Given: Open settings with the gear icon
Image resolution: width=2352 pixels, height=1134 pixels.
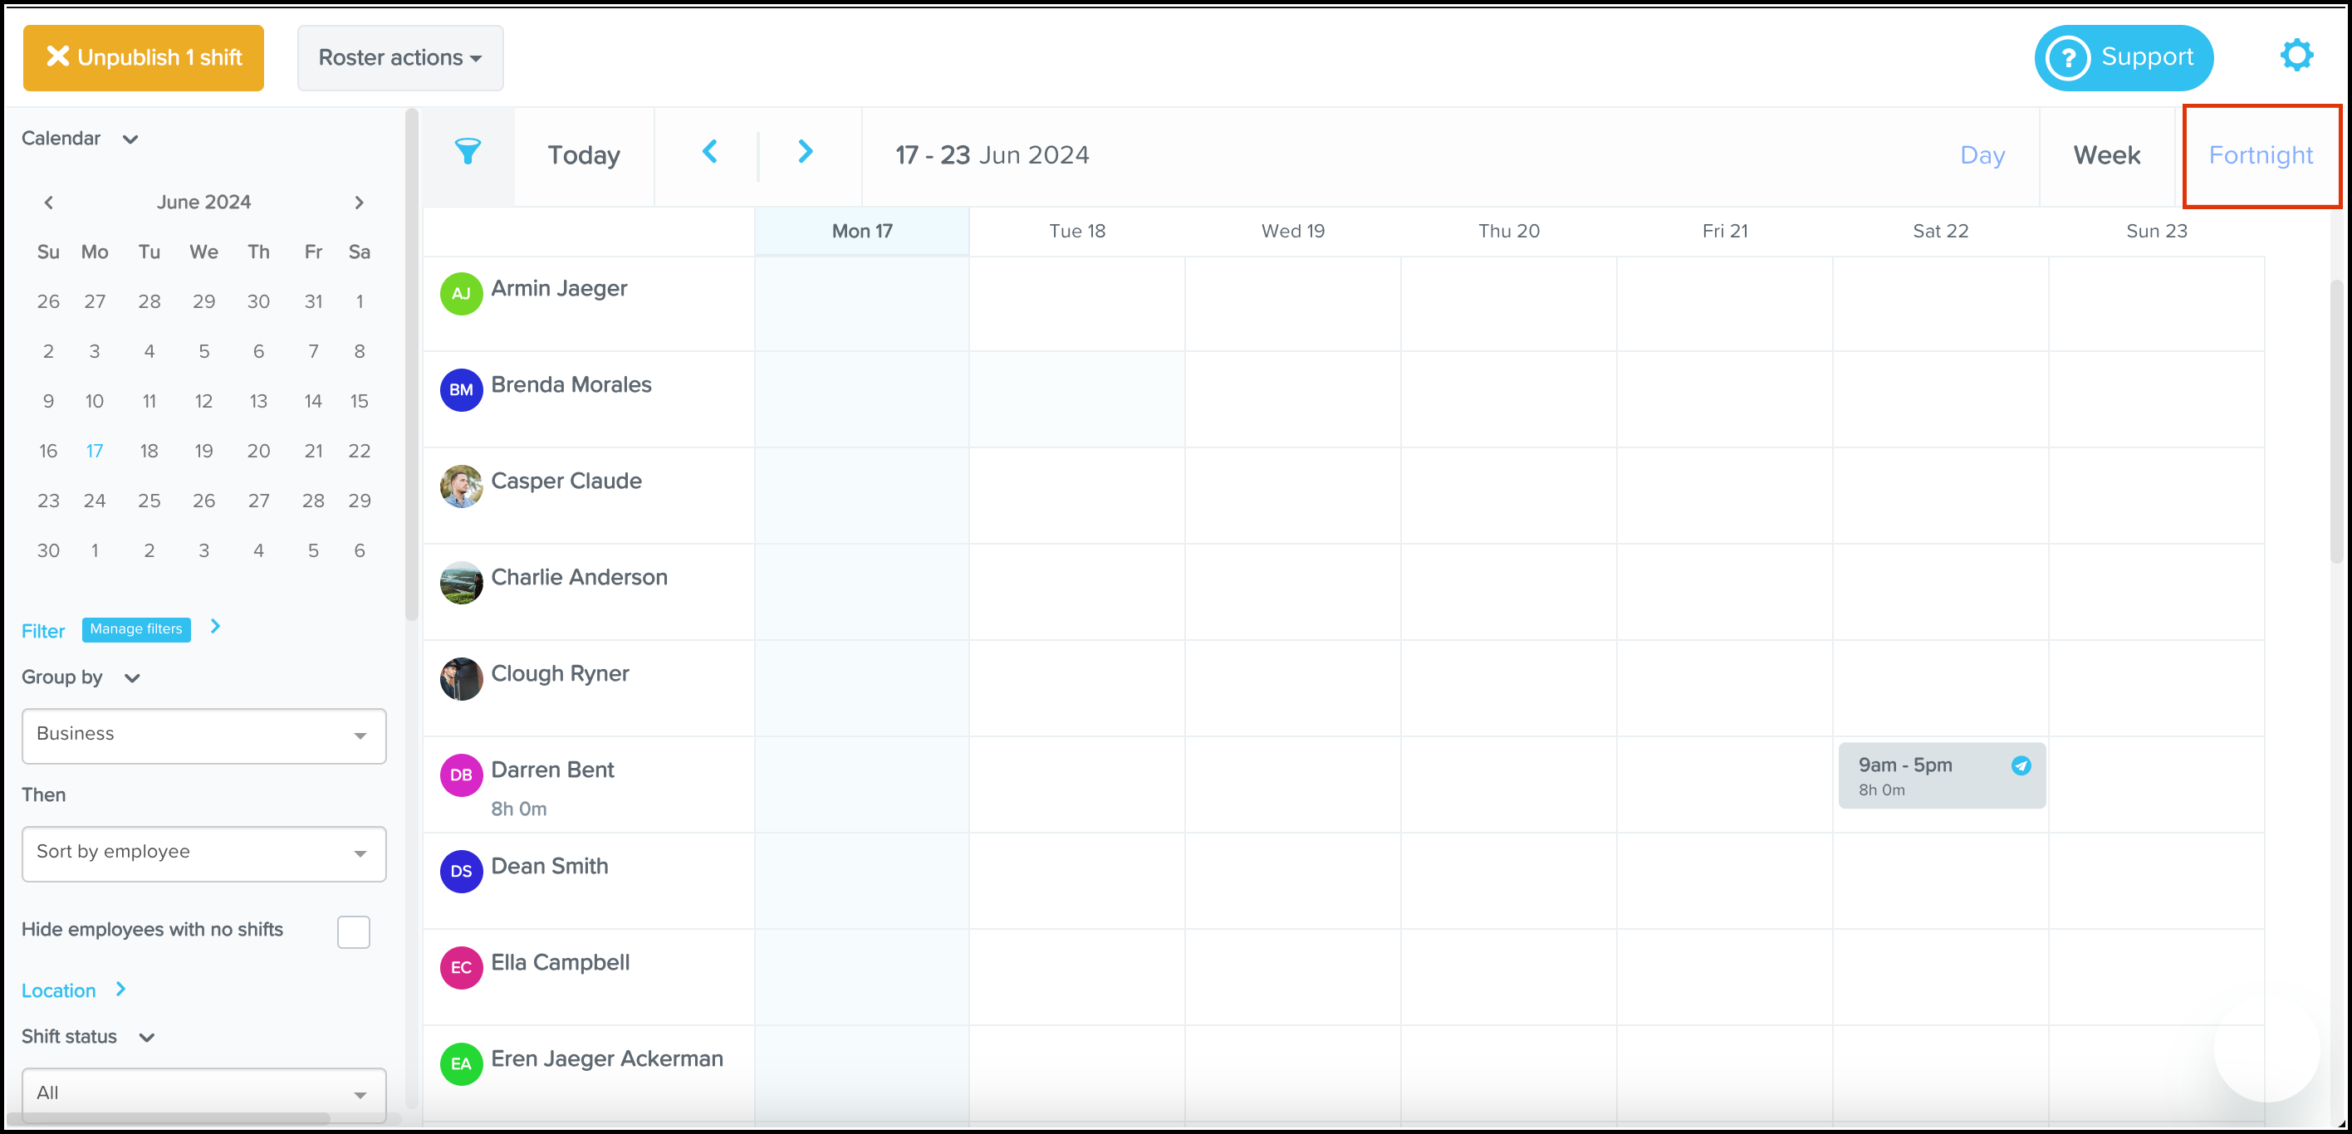Looking at the screenshot, I should coord(2296,56).
